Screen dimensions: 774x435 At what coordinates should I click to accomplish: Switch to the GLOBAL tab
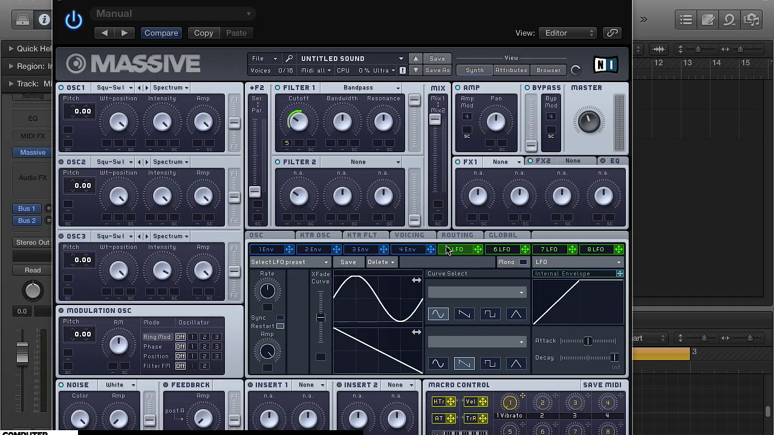click(503, 236)
